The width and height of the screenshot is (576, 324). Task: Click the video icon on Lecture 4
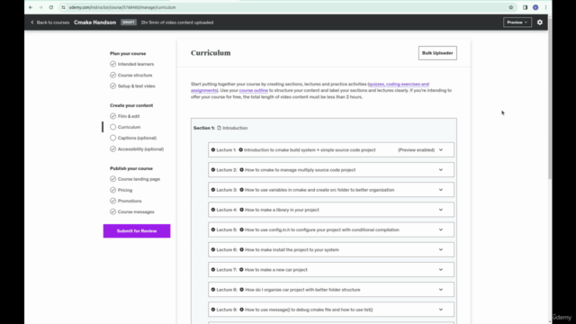[242, 210]
